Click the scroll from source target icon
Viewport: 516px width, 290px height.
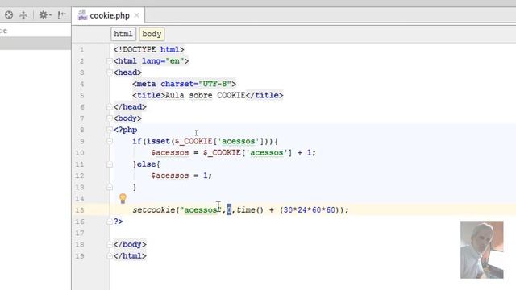(x=9, y=14)
